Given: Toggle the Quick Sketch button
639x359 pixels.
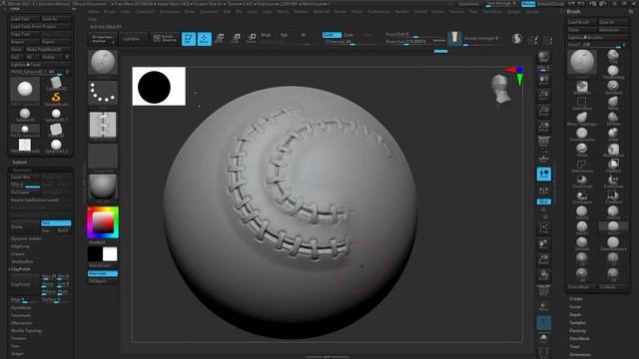Looking at the screenshot, I should coord(165,39).
